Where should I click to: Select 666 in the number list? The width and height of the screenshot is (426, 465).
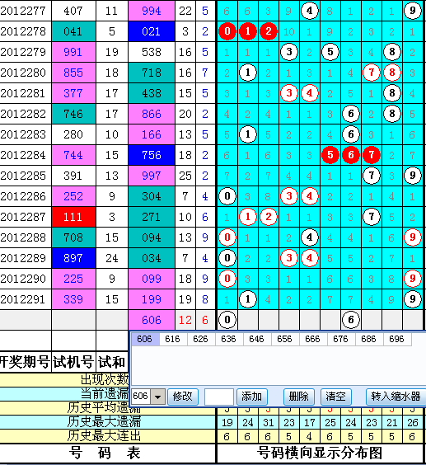tap(312, 339)
